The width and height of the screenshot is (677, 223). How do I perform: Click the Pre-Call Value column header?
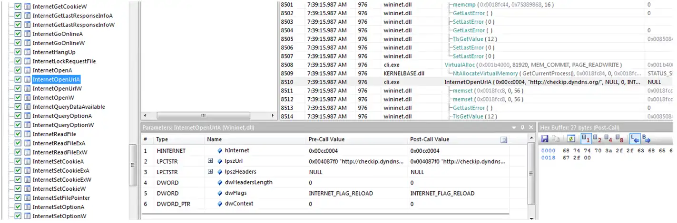pyautogui.click(x=327, y=139)
